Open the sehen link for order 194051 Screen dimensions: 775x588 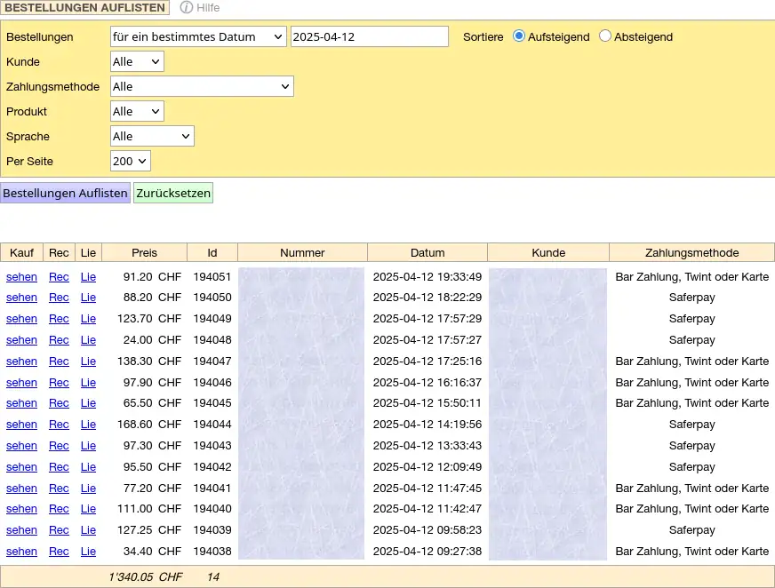[x=21, y=277]
